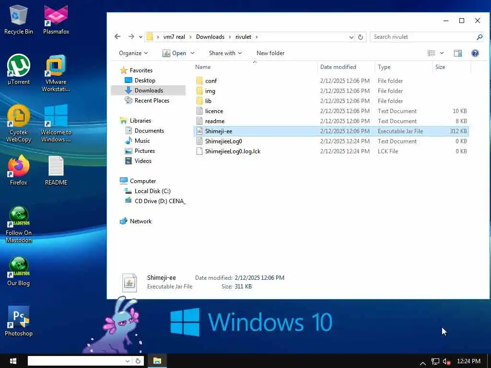Image resolution: width=491 pixels, height=368 pixels.
Task: Select the Our Blog desktop shortcut
Action: coord(19,271)
